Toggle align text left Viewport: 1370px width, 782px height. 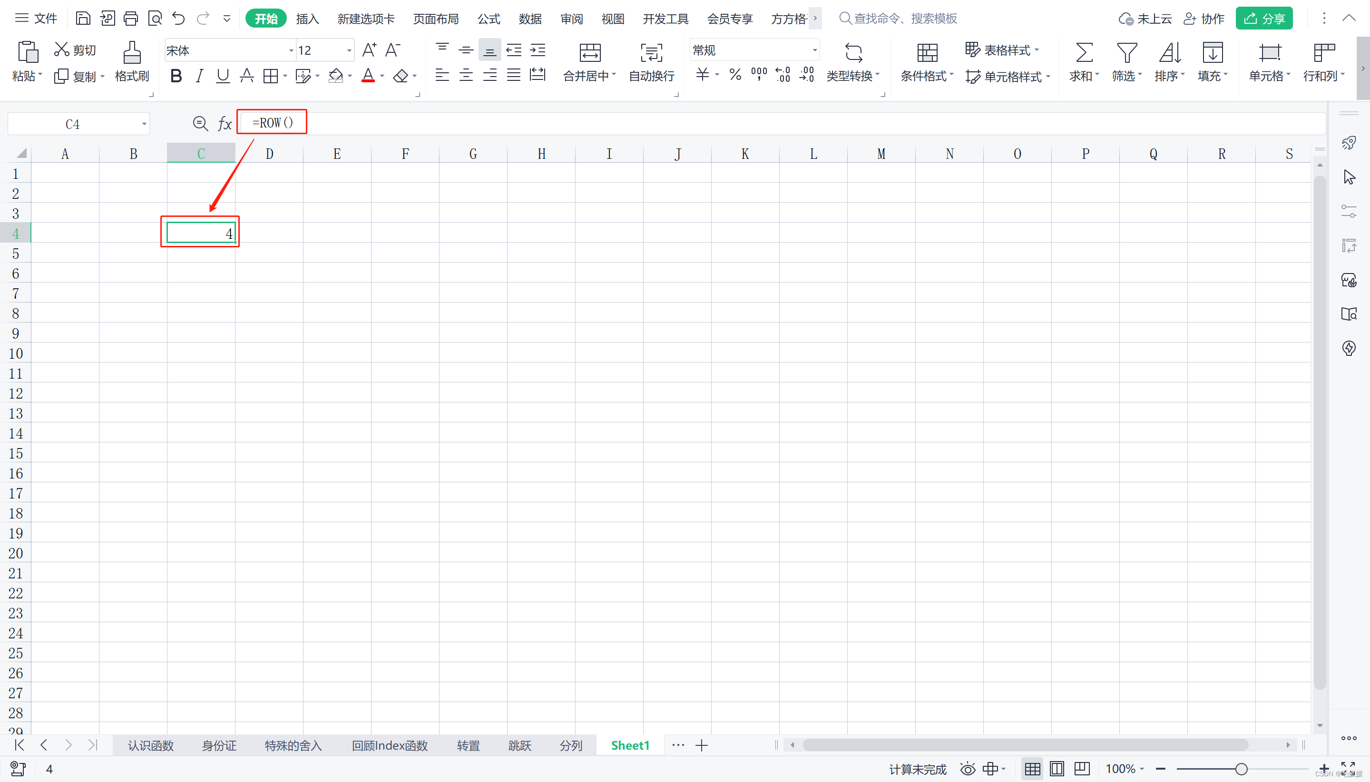point(442,75)
